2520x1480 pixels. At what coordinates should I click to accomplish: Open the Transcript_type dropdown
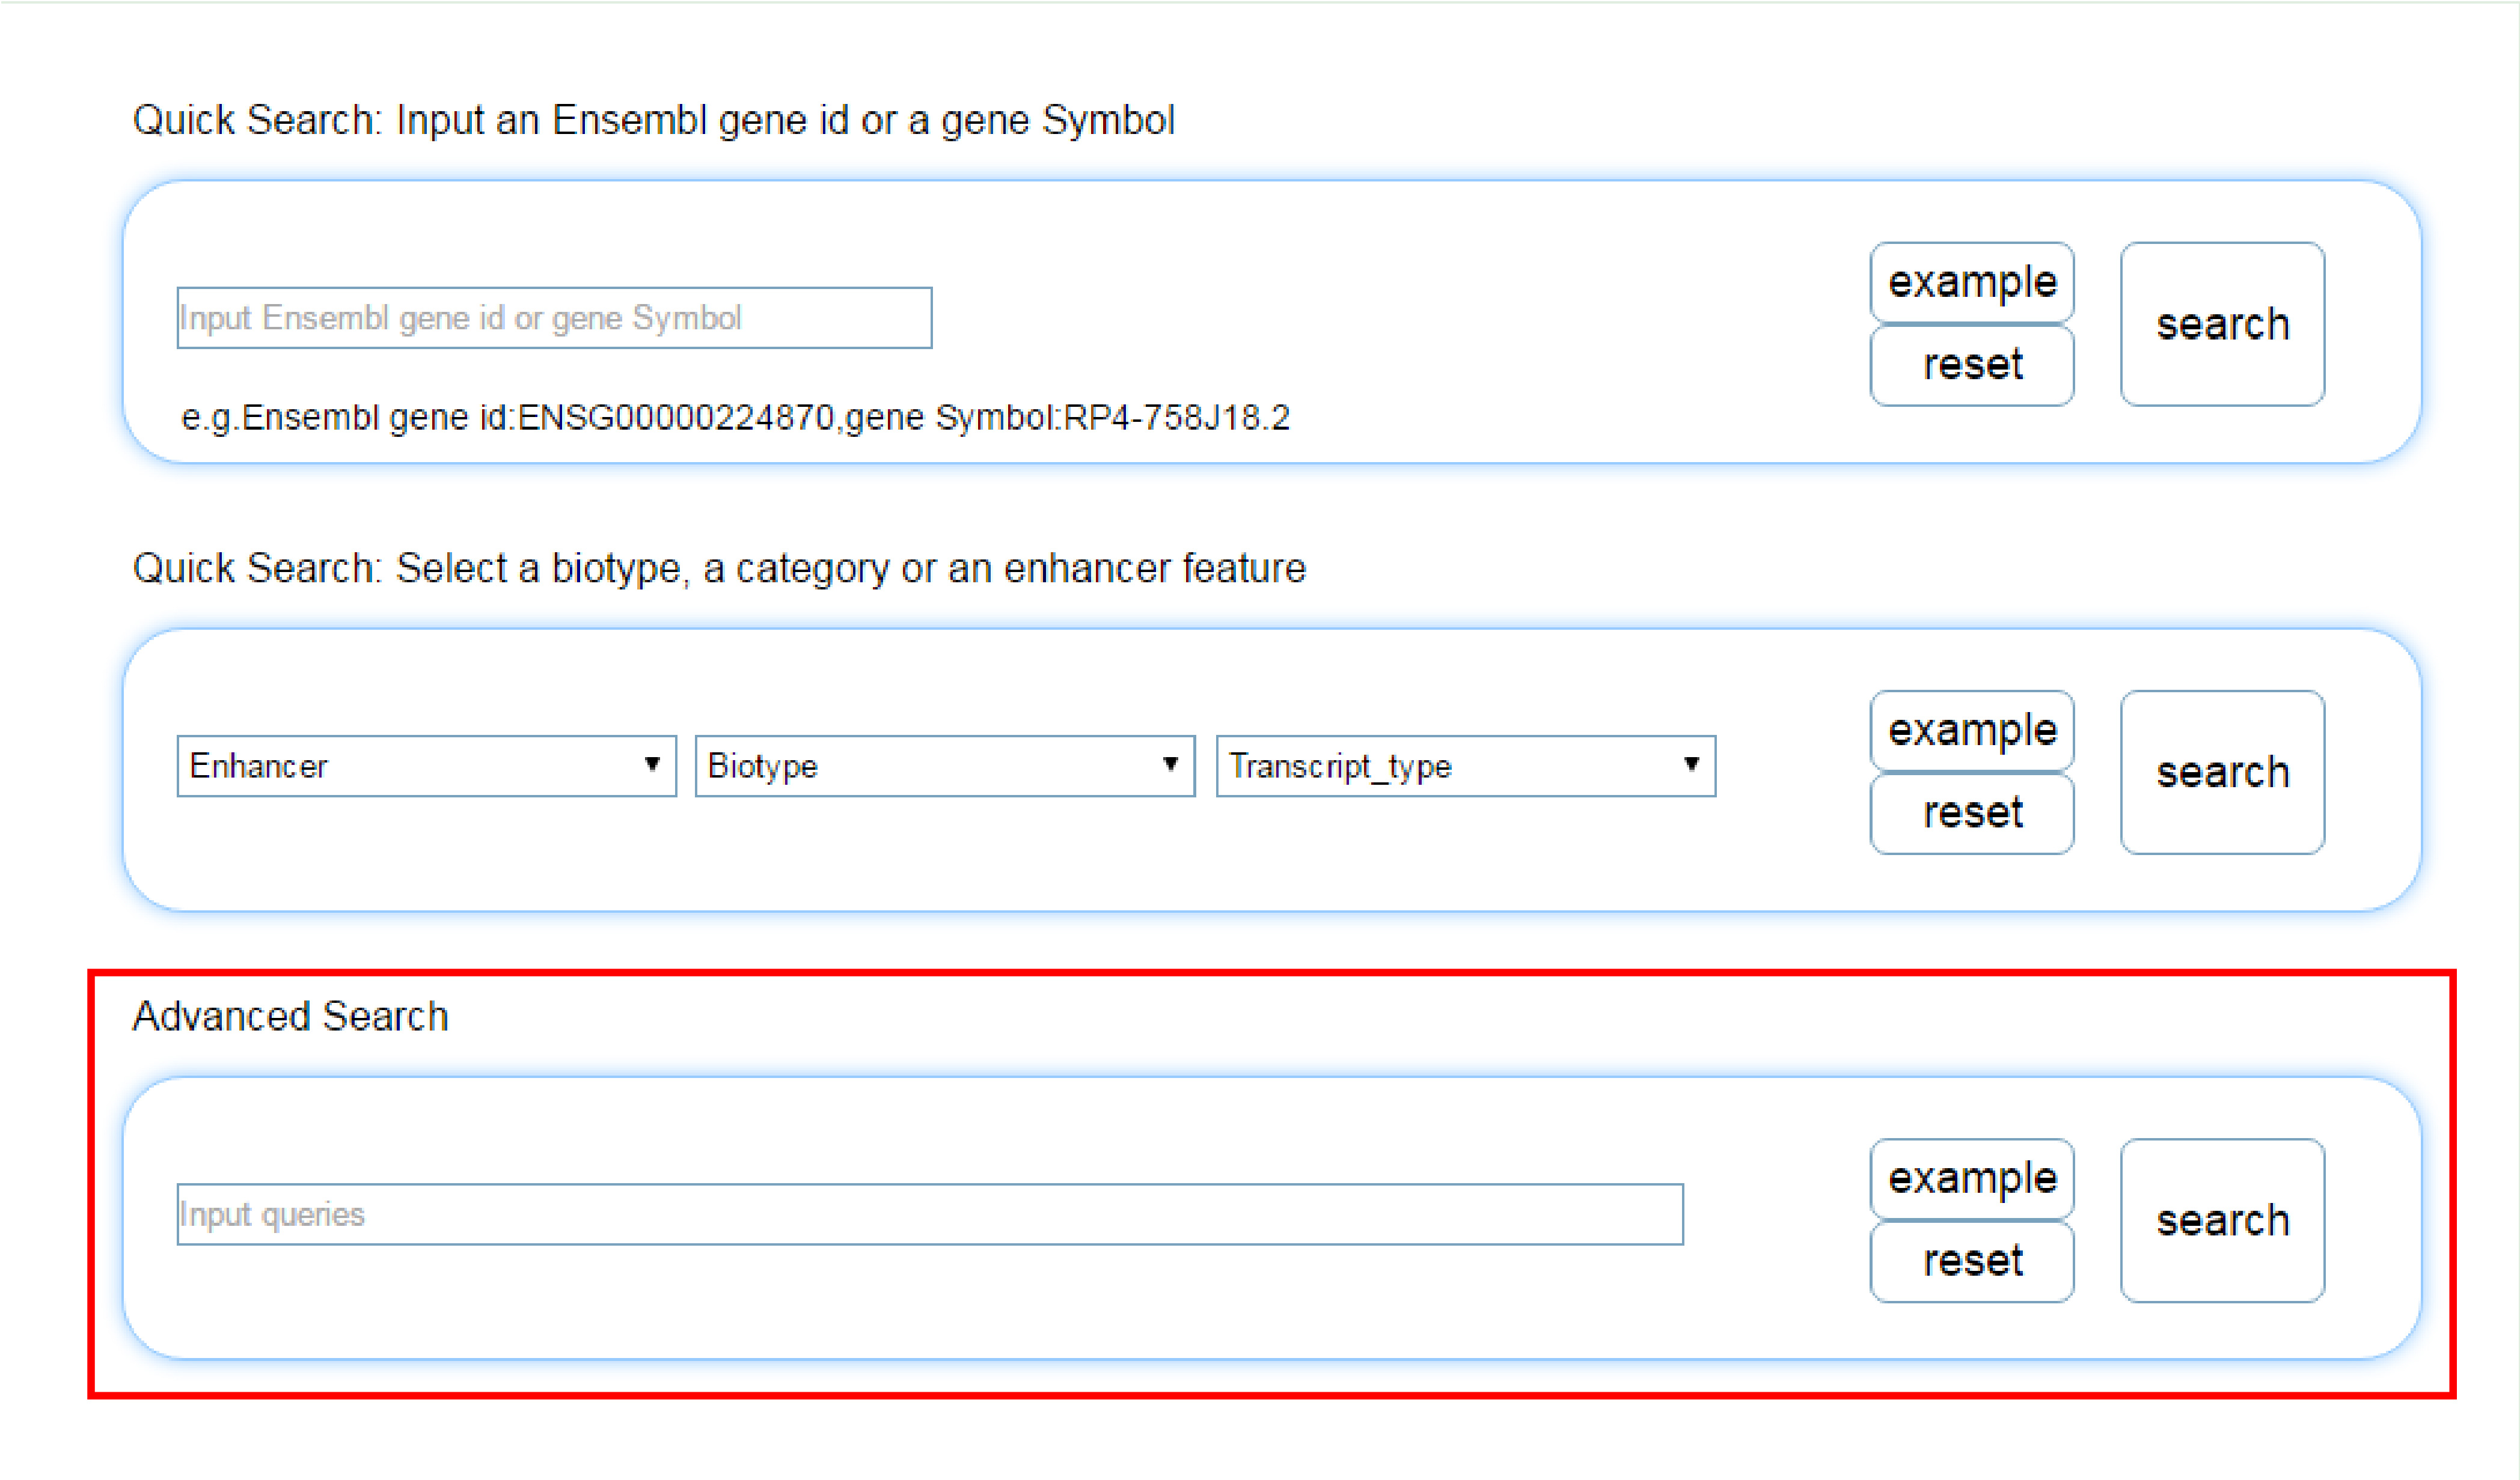[x=1465, y=766]
